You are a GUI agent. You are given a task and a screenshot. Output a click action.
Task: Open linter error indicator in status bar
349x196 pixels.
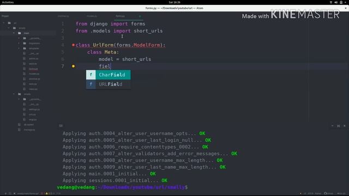[43, 194]
